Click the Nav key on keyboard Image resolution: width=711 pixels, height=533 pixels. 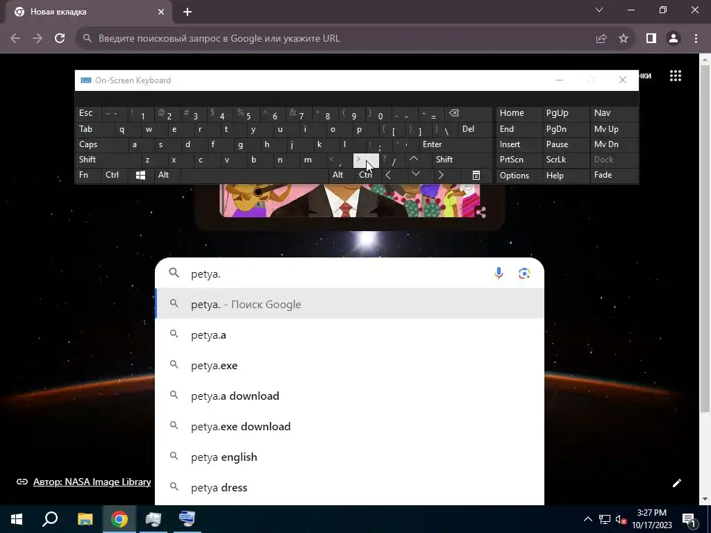614,113
